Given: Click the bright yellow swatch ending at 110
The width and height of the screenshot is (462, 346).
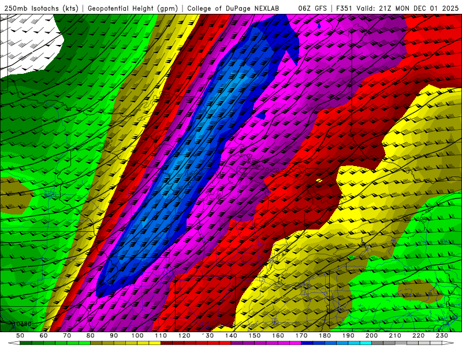Looking at the screenshot, I should [155, 343].
